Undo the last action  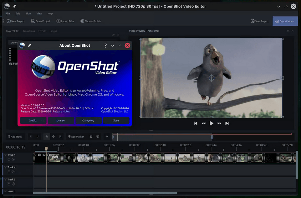31,136
